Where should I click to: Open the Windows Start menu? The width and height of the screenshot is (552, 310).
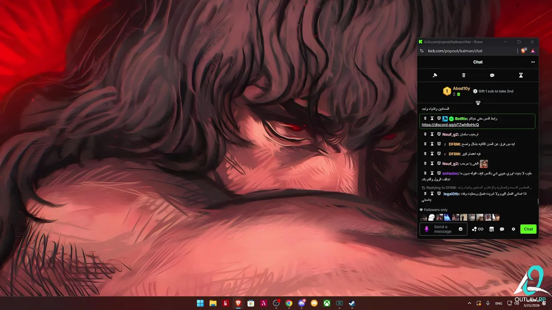click(201, 303)
